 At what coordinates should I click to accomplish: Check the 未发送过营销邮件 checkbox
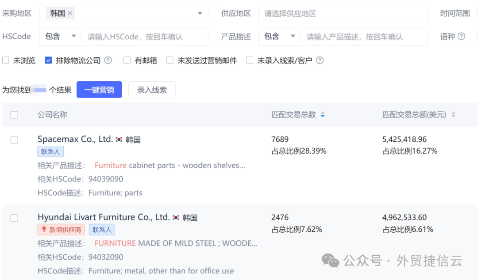point(170,60)
